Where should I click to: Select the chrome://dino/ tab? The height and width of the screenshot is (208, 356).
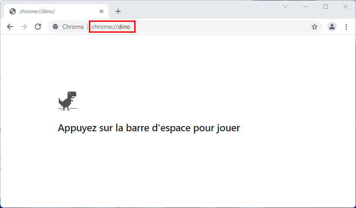point(56,11)
